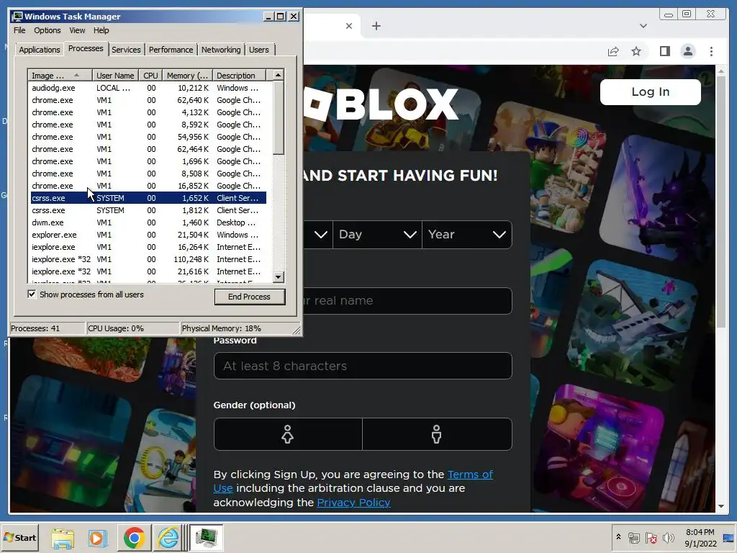The width and height of the screenshot is (737, 553).
Task: Toggle Chrome side panel icon
Action: pyautogui.click(x=664, y=51)
